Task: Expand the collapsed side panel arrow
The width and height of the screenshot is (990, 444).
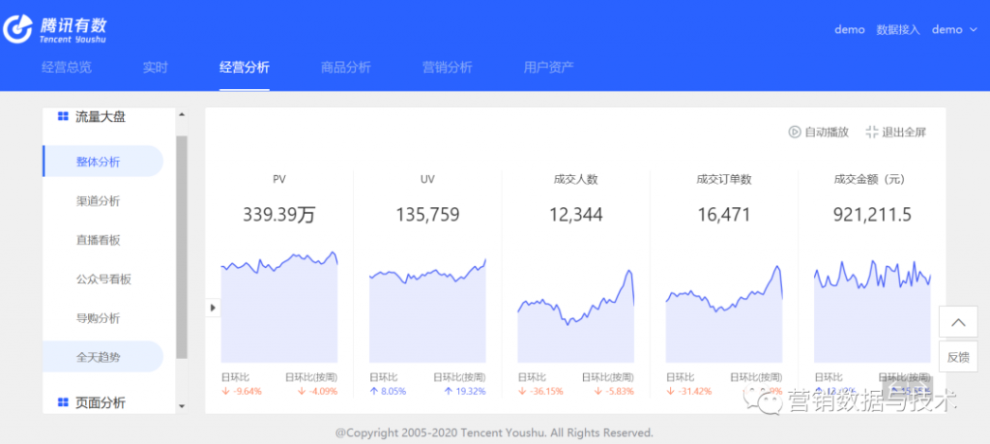Action: click(x=214, y=308)
